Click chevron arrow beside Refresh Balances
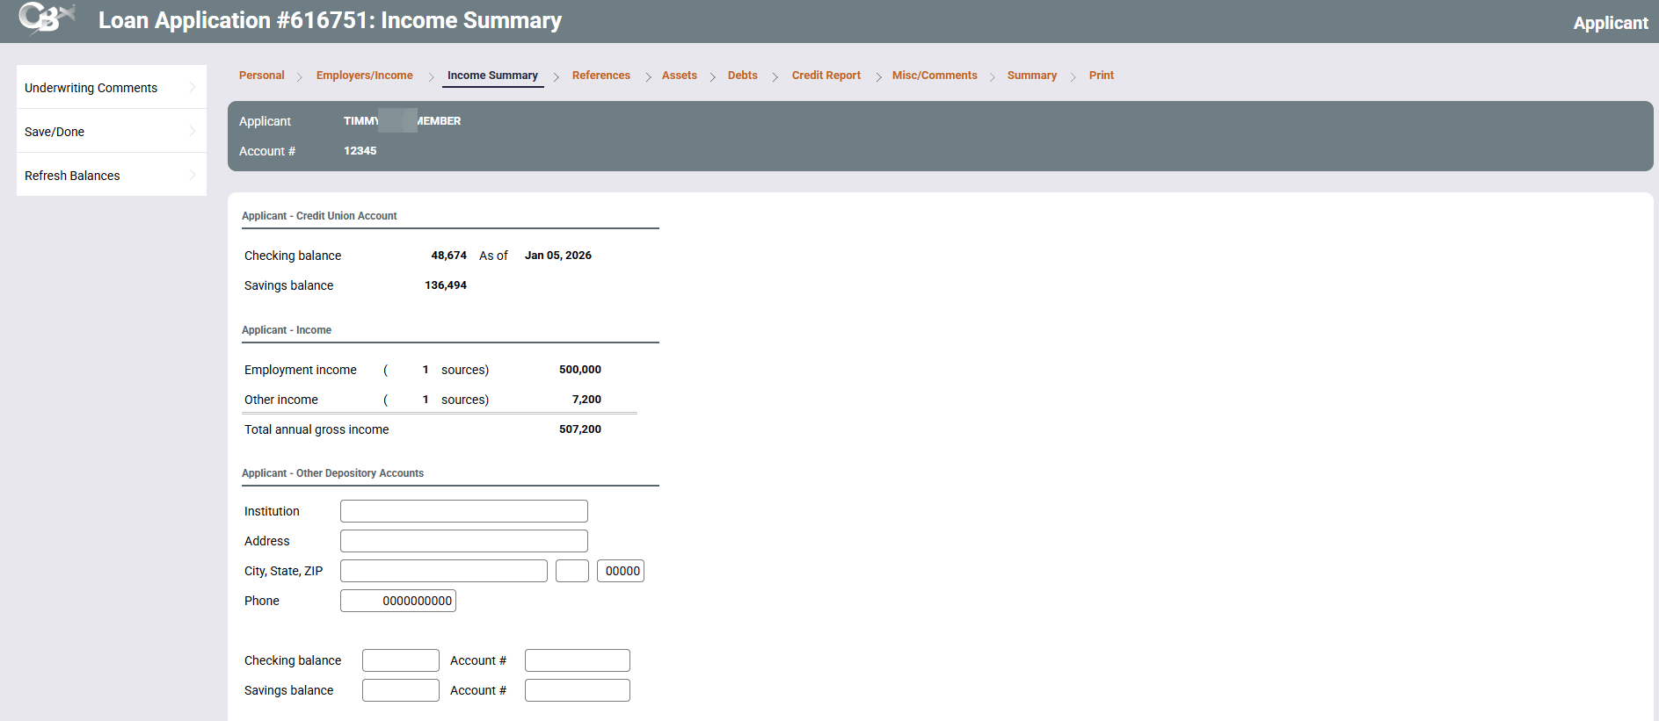 tap(192, 175)
